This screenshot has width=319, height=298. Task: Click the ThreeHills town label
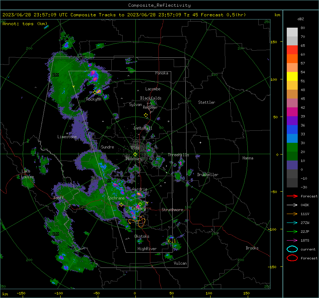click(178, 155)
